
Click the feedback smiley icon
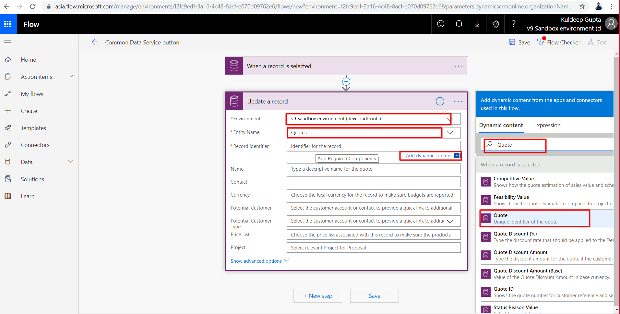(440, 24)
